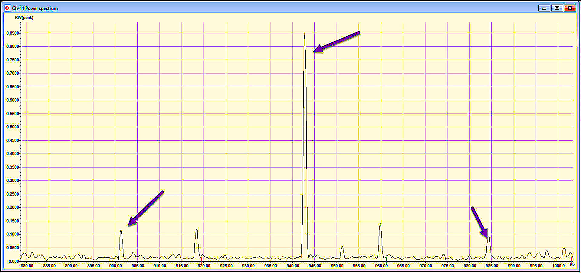This screenshot has width=581, height=273.
Task: Click the 995.00 frequency label
Action: coord(536,266)
